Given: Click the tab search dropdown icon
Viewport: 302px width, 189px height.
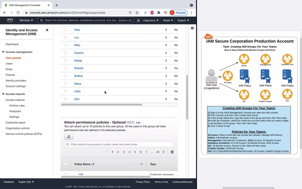Looking at the screenshot, I should coord(191,5).
